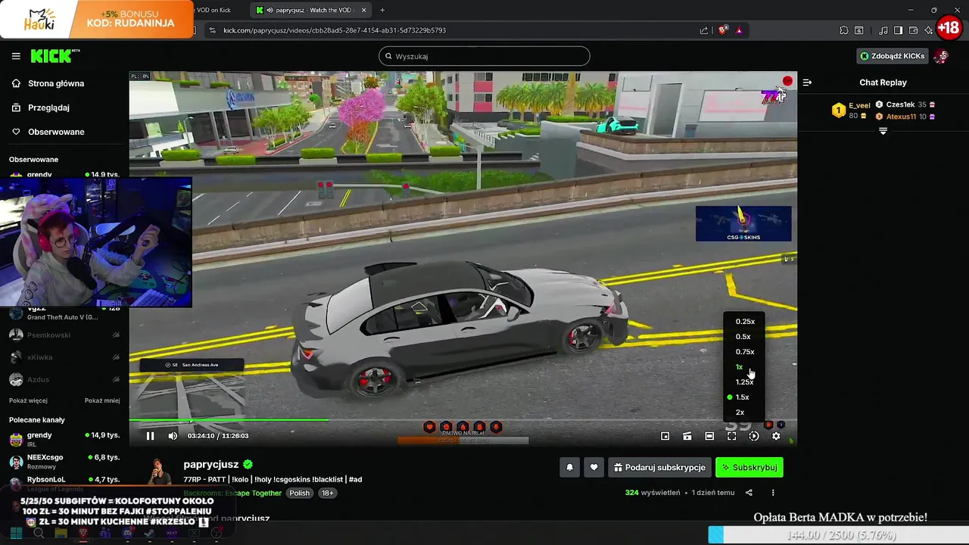Open the paprycjusz channel name link
969x545 pixels.
(211, 465)
